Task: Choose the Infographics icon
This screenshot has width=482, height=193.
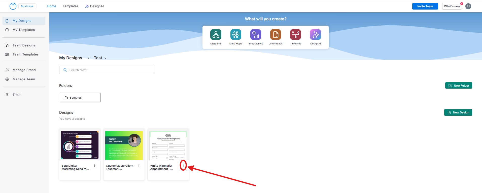Action: click(x=255, y=35)
